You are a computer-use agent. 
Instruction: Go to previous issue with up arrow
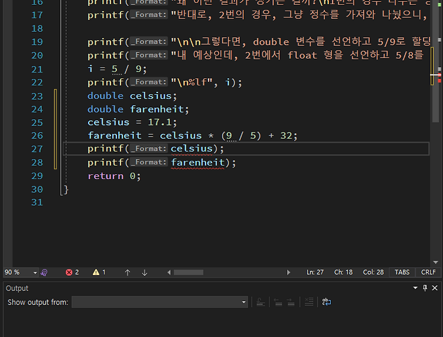click(x=128, y=272)
